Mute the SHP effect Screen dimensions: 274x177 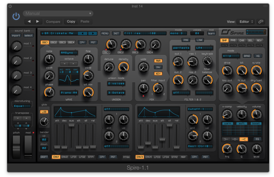click(x=224, y=45)
